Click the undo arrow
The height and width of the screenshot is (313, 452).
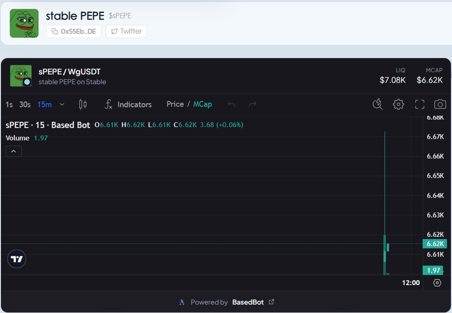231,104
